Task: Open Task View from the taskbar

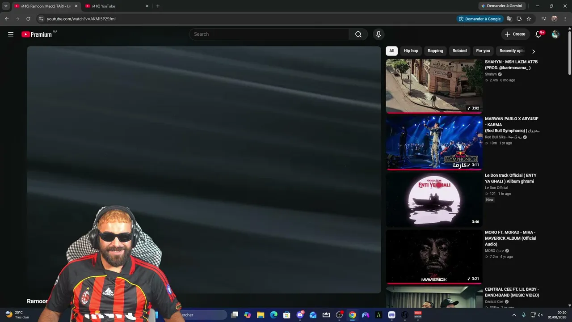Action: pyautogui.click(x=234, y=315)
